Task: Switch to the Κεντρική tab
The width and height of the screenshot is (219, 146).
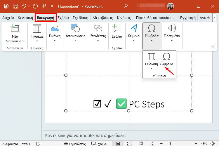Action: [25, 18]
